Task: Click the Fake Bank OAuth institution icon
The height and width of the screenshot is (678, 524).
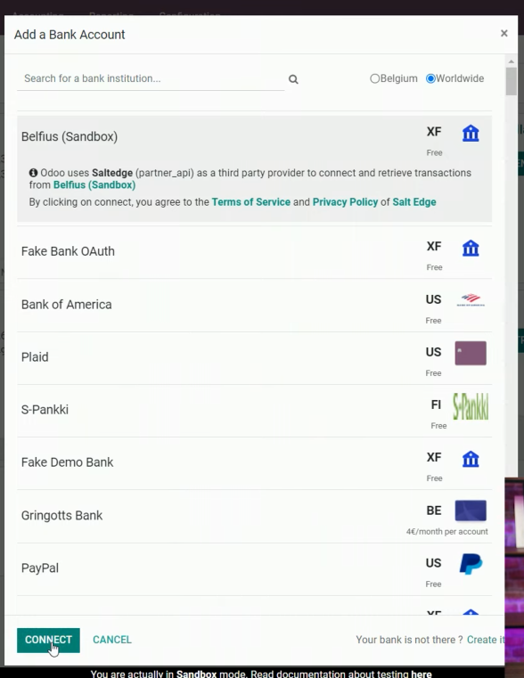Action: [x=471, y=249]
